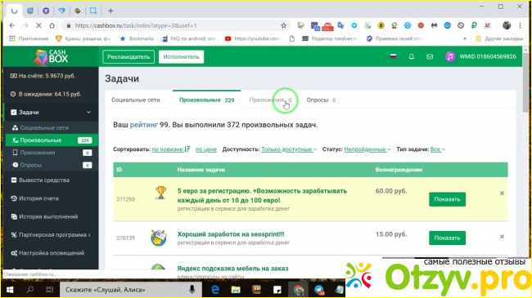Open new browser tab with plus

coord(110,11)
